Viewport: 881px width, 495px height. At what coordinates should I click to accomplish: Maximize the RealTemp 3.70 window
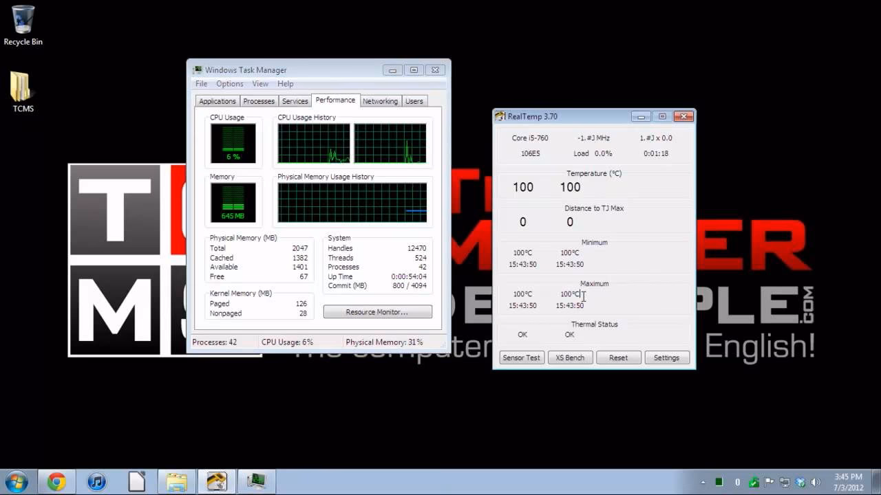click(662, 116)
